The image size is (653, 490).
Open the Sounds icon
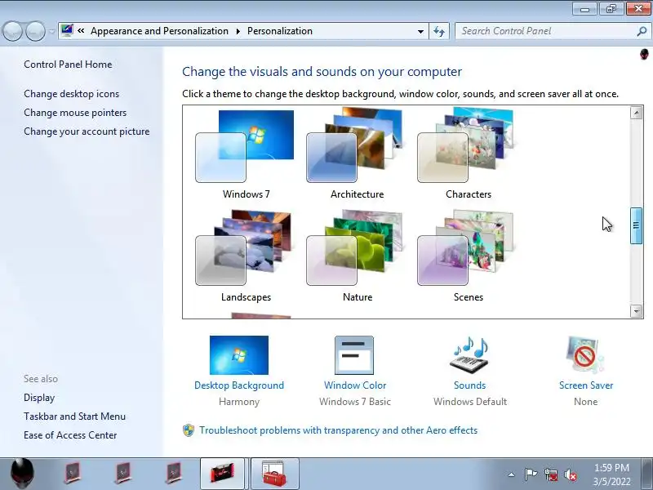469,355
